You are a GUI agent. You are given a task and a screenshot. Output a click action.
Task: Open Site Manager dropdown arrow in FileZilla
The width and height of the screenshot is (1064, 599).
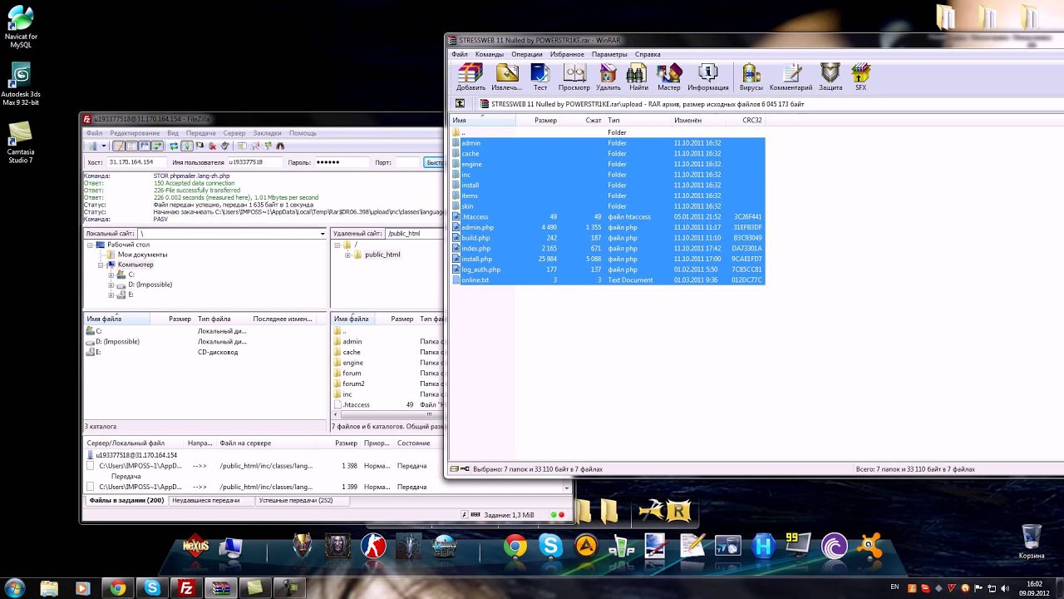[x=104, y=146]
